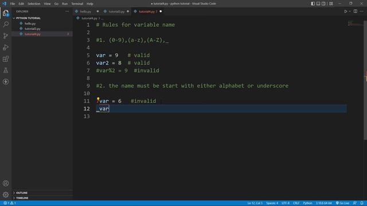
Task: Customize layout icon in title bar
Action: point(331,3)
